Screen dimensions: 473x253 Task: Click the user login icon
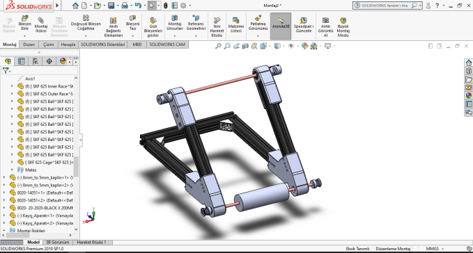(428, 6)
